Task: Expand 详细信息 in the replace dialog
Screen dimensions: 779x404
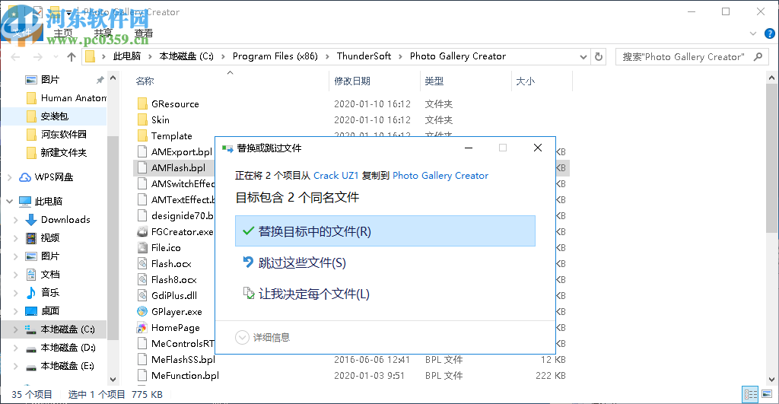Action: click(262, 337)
